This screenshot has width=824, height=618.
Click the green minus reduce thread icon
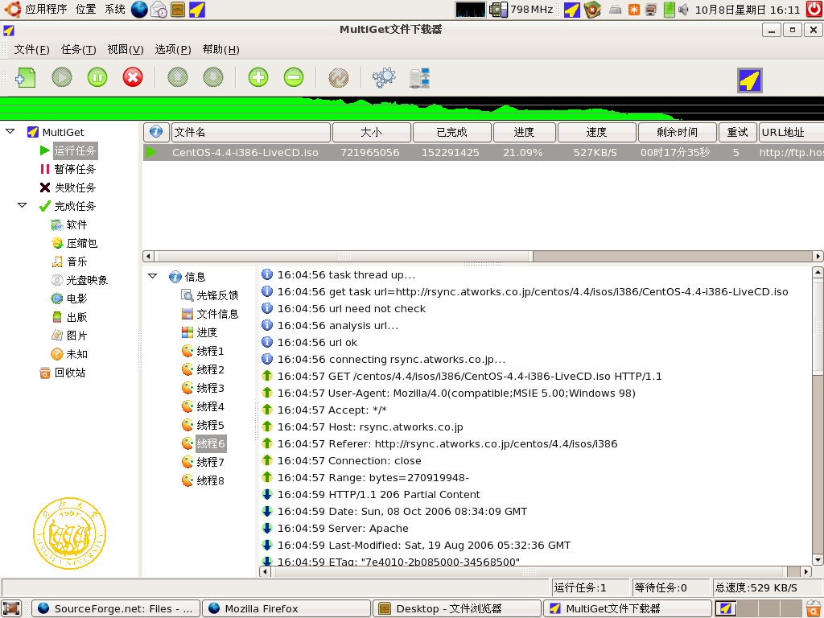(x=294, y=77)
